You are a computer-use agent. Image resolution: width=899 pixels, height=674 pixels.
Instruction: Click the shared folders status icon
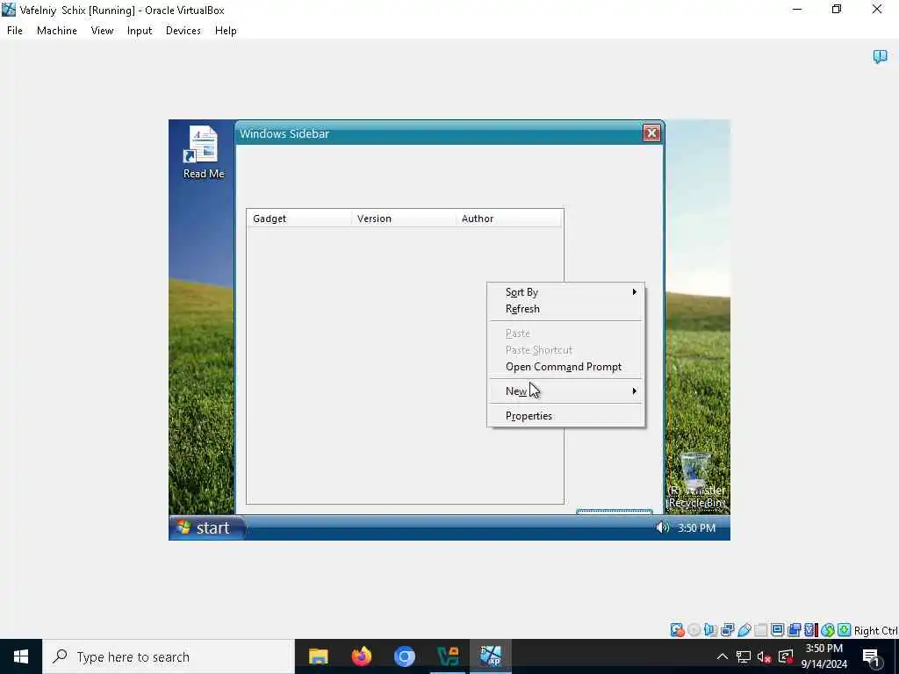(x=761, y=630)
